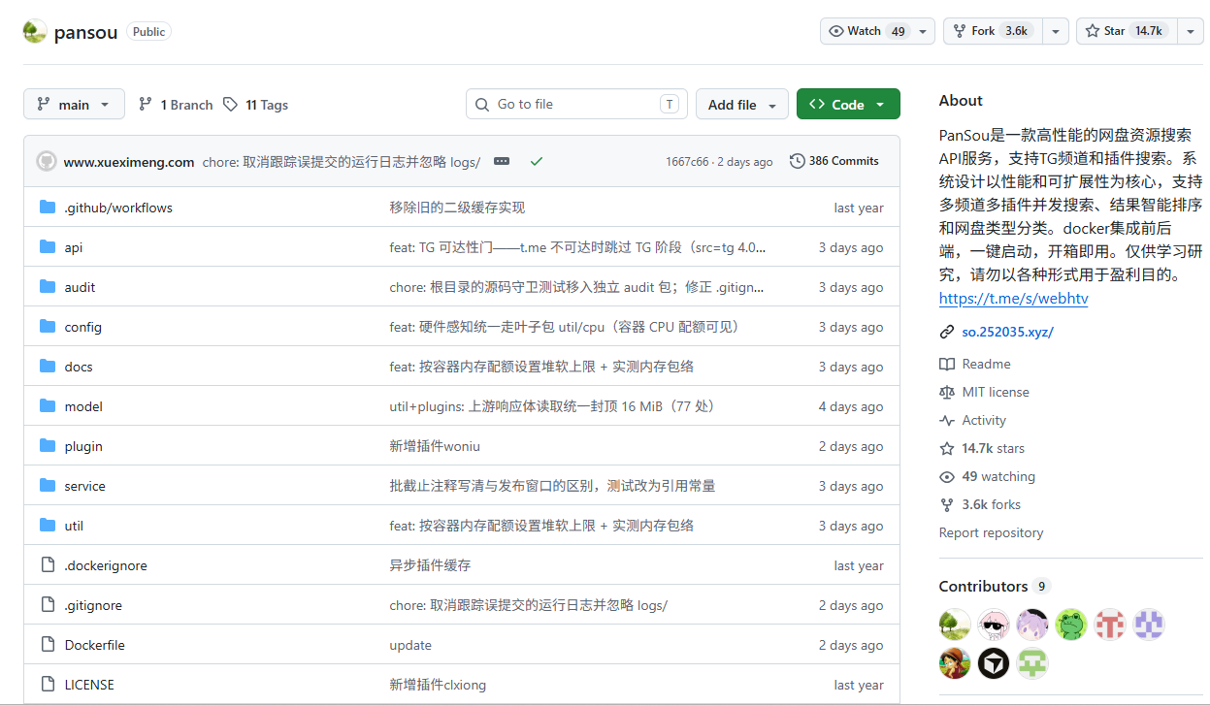Open the util folder
Viewport: 1210px width, 706px height.
tap(74, 526)
